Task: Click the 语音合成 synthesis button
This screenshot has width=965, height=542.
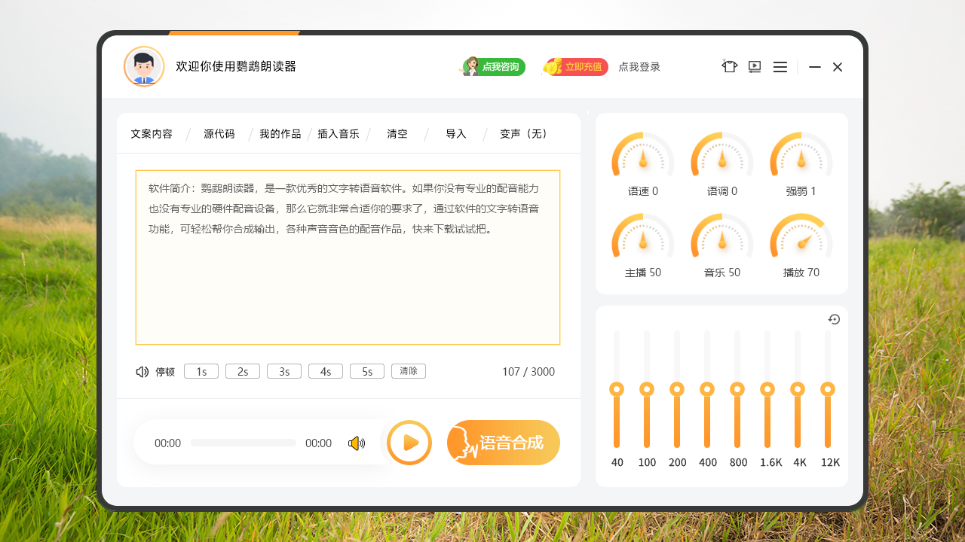Action: coord(503,443)
